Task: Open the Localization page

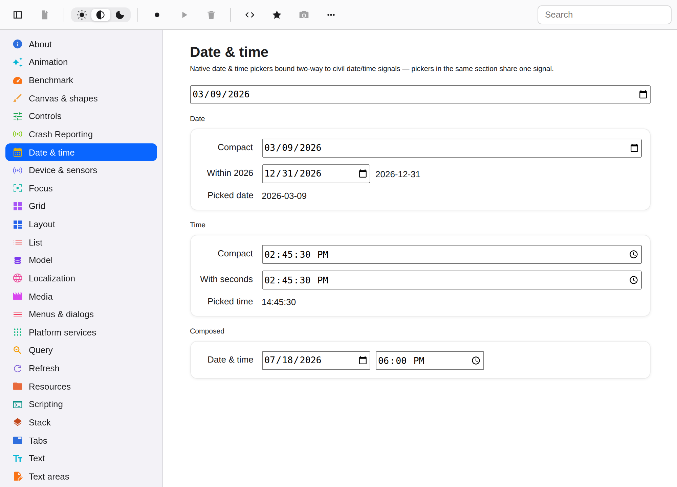Action: [81, 278]
